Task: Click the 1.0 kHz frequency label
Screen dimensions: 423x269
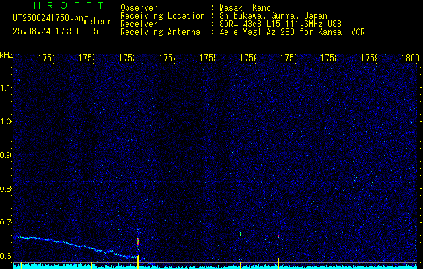Action: pos(5,122)
